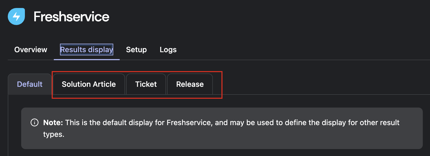Open the Logs tab
The image size is (430, 156).
tap(168, 50)
